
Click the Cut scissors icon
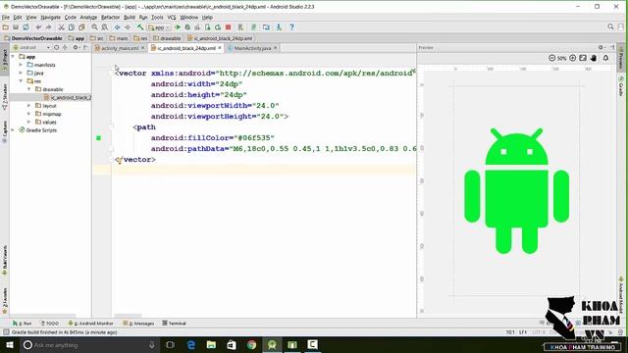tap(61, 27)
